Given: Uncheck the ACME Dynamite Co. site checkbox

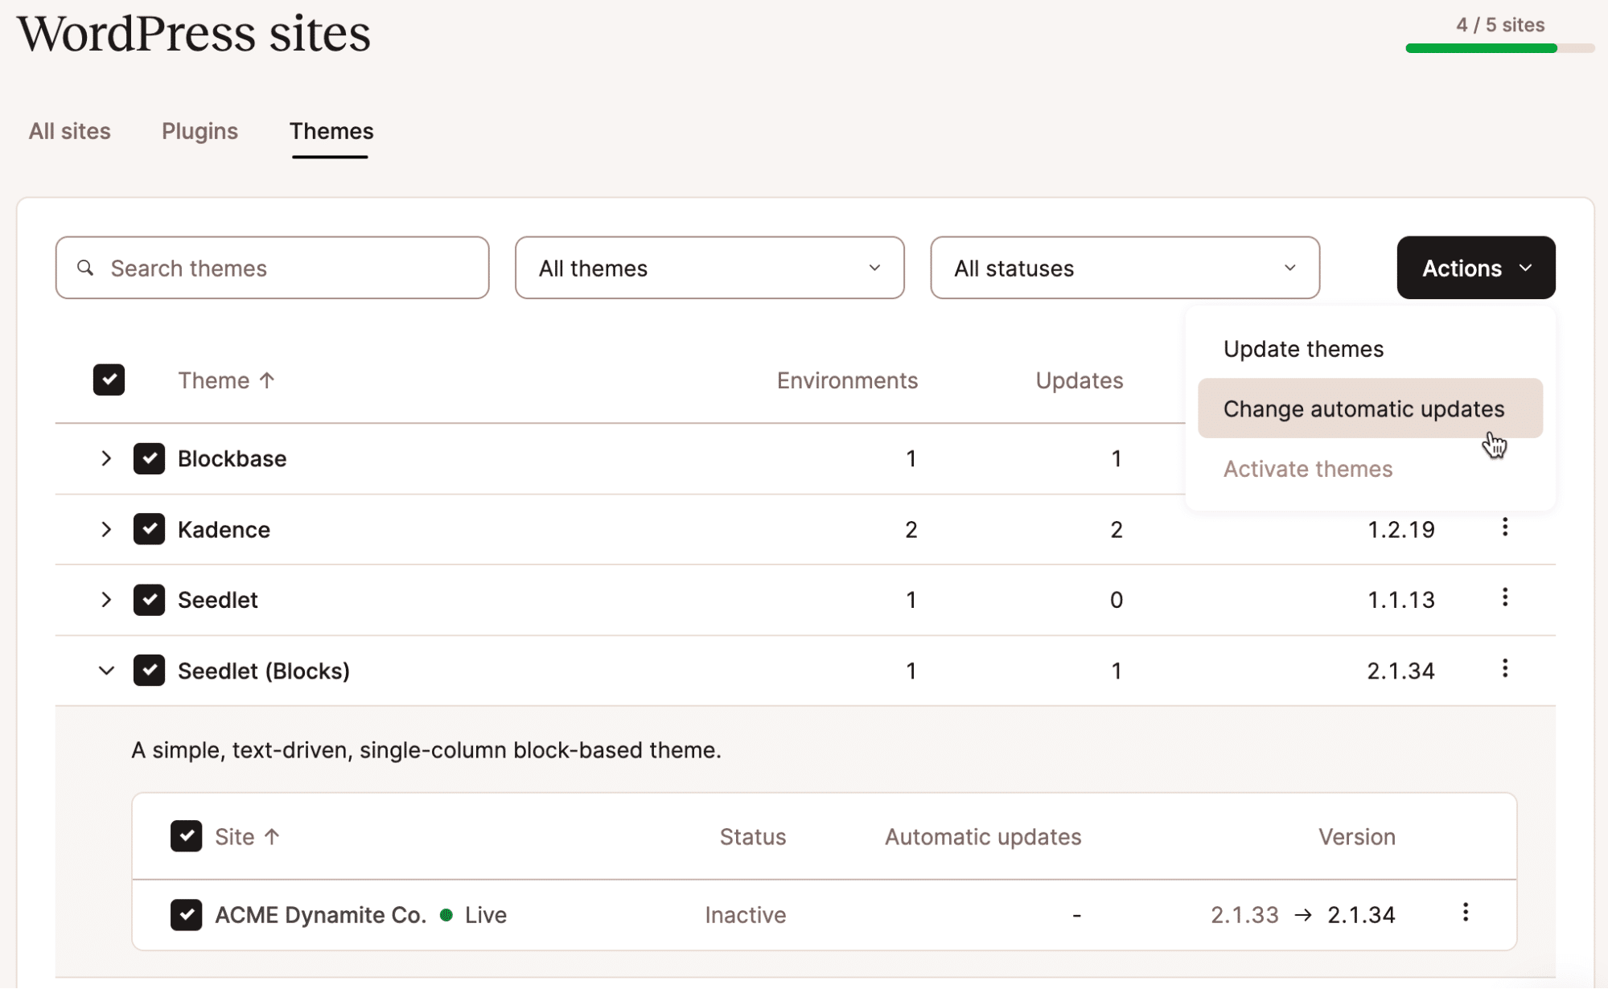Looking at the screenshot, I should [186, 914].
